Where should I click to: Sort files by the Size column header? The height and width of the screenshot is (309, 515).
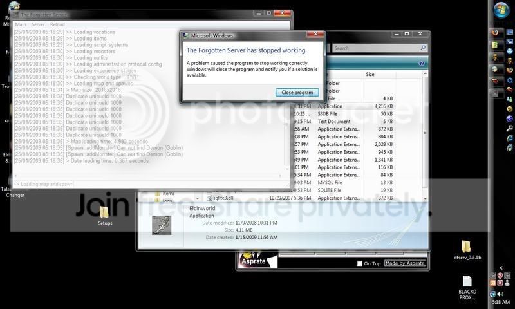click(x=370, y=74)
